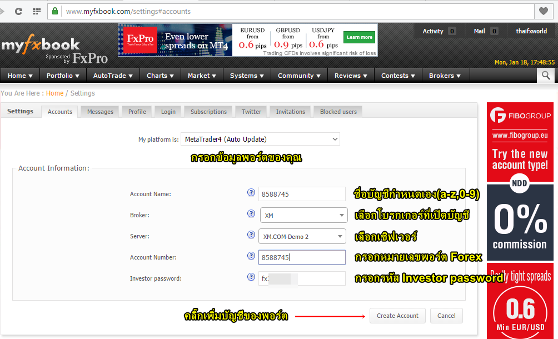Screen dimensions: 558x339
Task: Click the Create Account button
Action: coord(397,316)
